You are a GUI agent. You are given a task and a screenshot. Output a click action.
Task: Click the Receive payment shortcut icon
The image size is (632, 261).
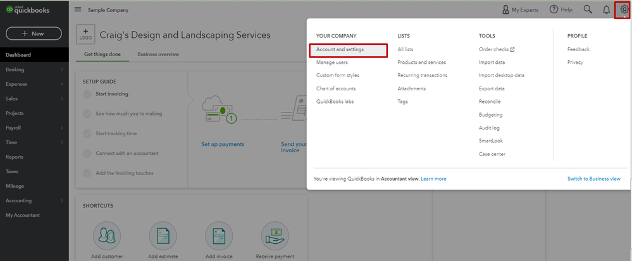pos(275,235)
